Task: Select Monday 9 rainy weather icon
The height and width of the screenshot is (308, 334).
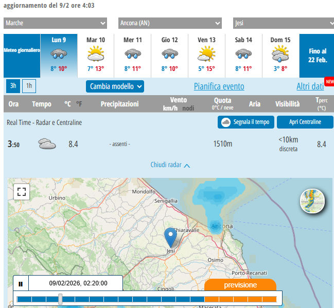Action: coord(59,53)
